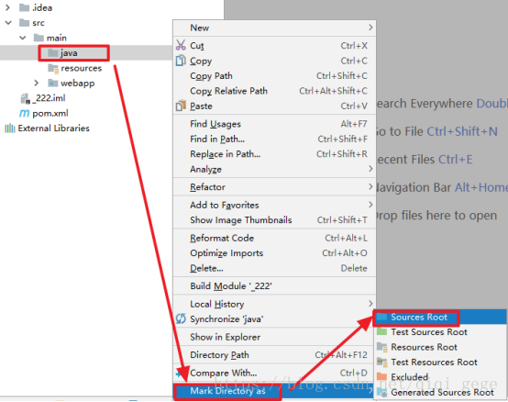This screenshot has width=508, height=402.
Task: Click the Paste clipboard icon
Action: point(181,106)
